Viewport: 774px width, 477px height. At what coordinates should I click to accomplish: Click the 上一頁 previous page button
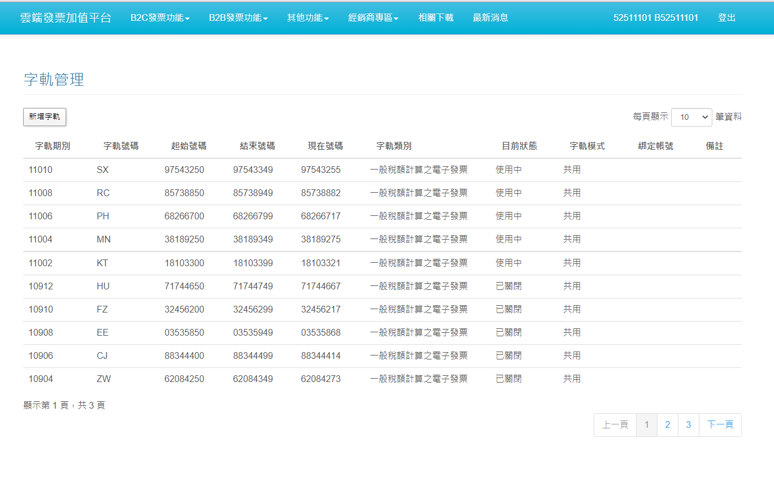[615, 425]
